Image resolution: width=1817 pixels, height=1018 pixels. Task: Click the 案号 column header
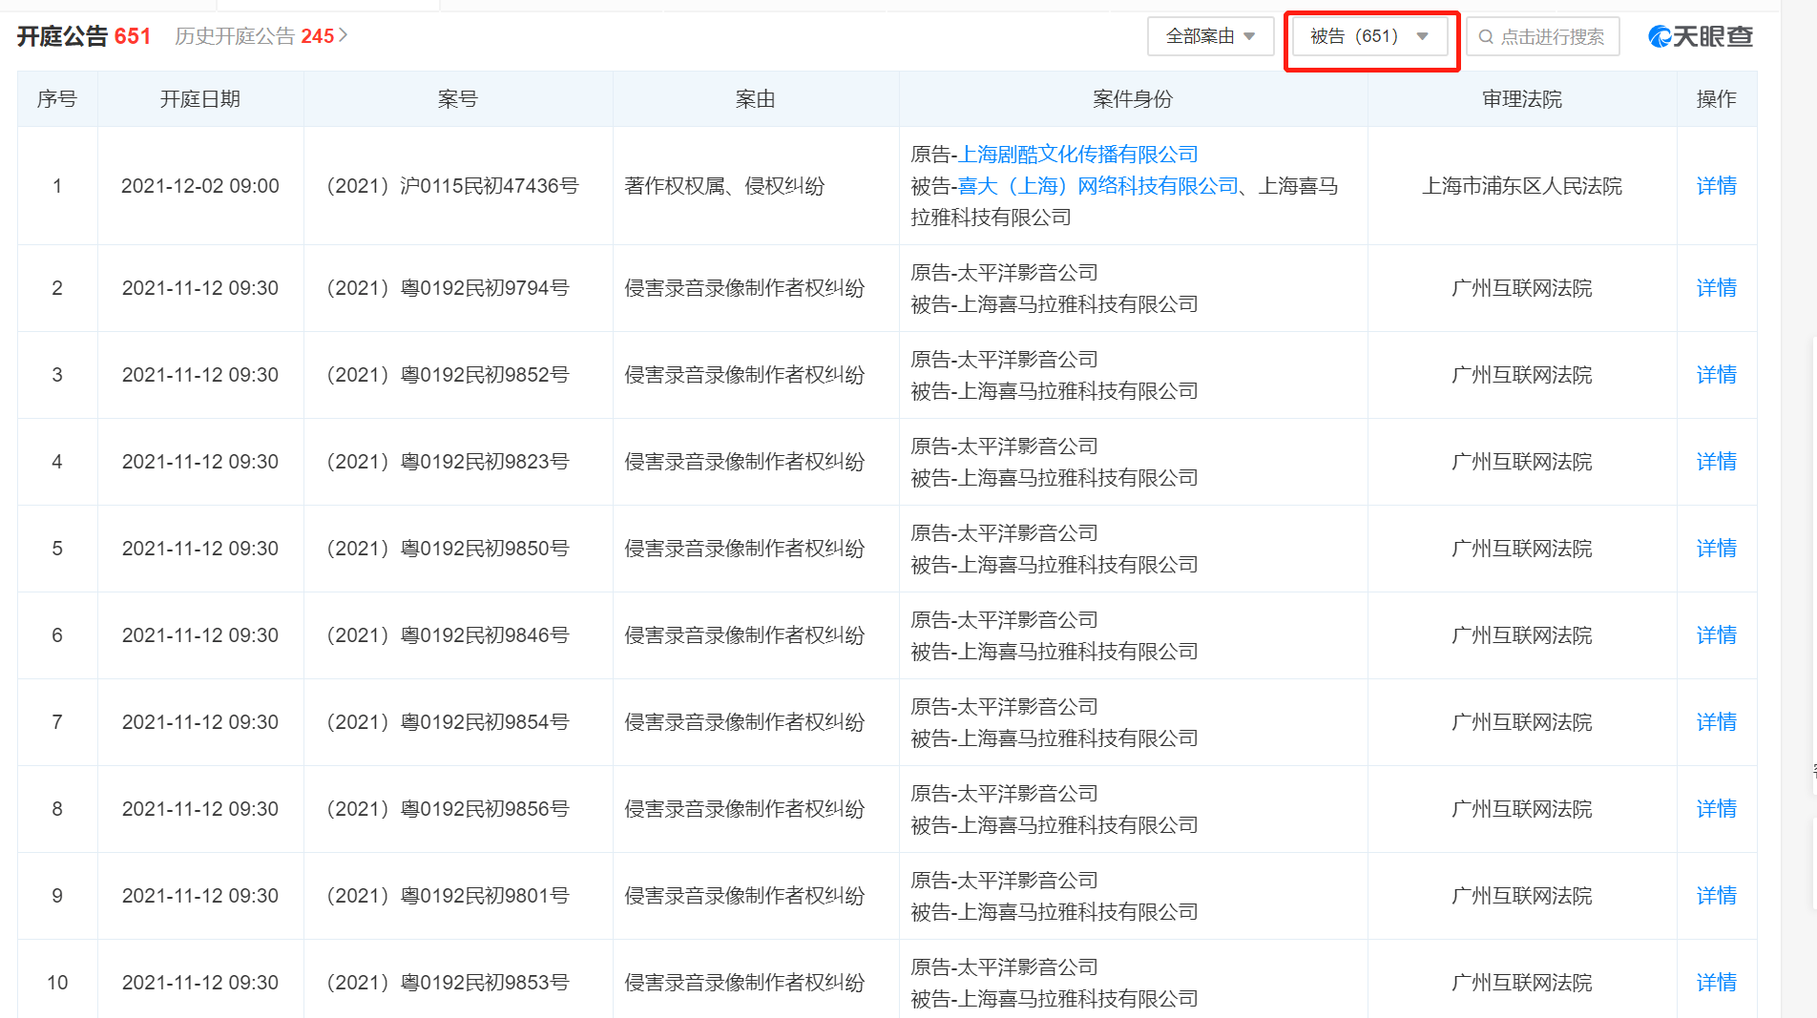tap(457, 99)
